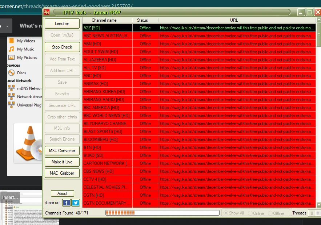Click the What's new tab in browser
Screen dimensions: 321x225
pyautogui.click(x=31, y=26)
